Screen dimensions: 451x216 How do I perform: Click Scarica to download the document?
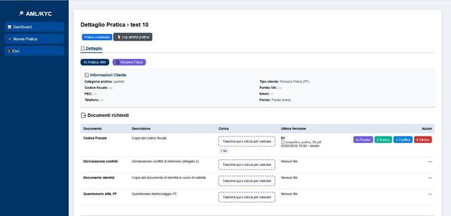pyautogui.click(x=383, y=140)
